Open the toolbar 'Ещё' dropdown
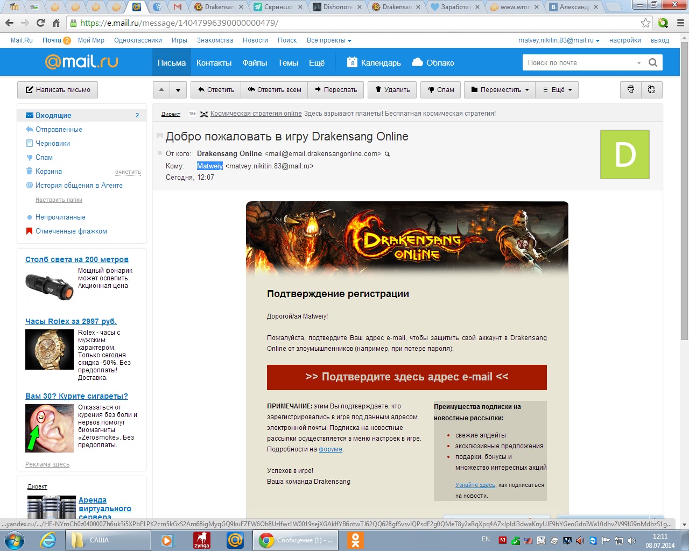This screenshot has width=689, height=551. point(557,90)
